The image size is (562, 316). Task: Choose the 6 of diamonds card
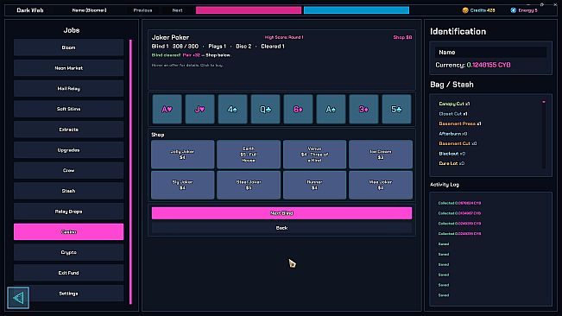(298, 110)
